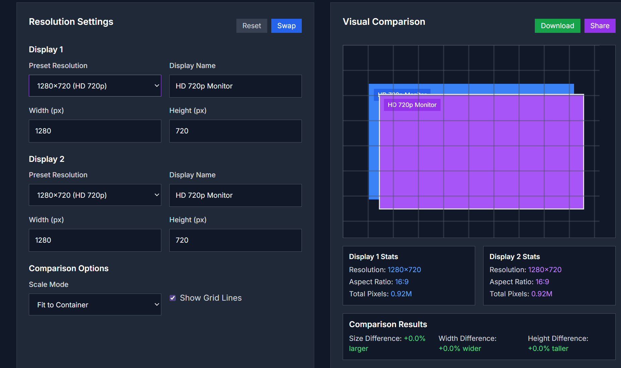The width and height of the screenshot is (621, 368).
Task: Edit Display 1 name field
Action: 235,86
